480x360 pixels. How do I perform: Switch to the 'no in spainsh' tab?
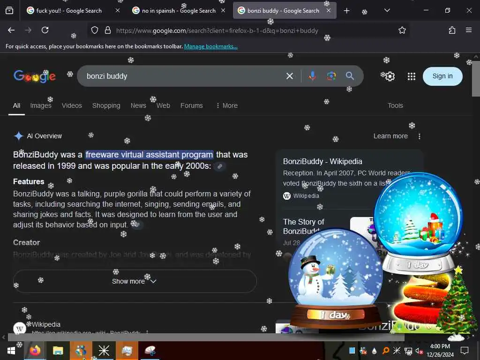tap(179, 11)
